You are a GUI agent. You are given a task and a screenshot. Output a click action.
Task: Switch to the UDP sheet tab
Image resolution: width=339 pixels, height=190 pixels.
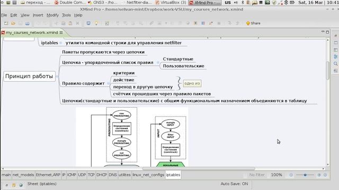coord(82,175)
